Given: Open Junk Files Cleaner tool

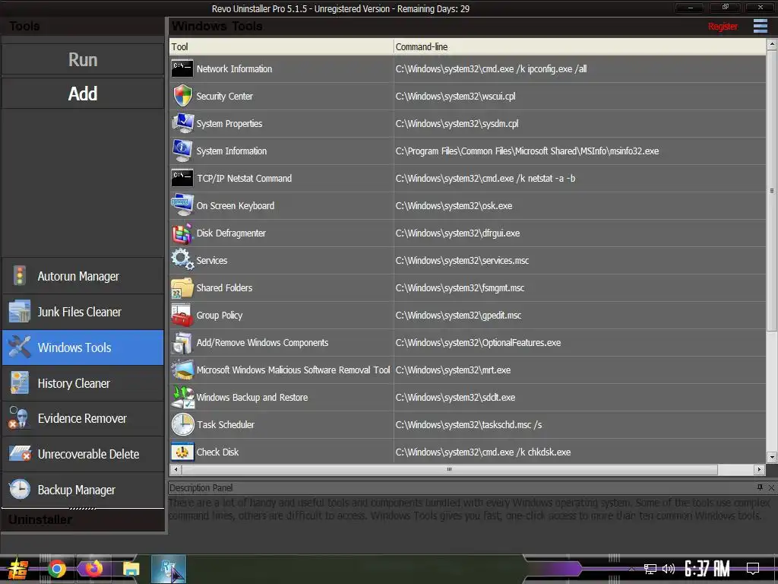Looking at the screenshot, I should 83,312.
